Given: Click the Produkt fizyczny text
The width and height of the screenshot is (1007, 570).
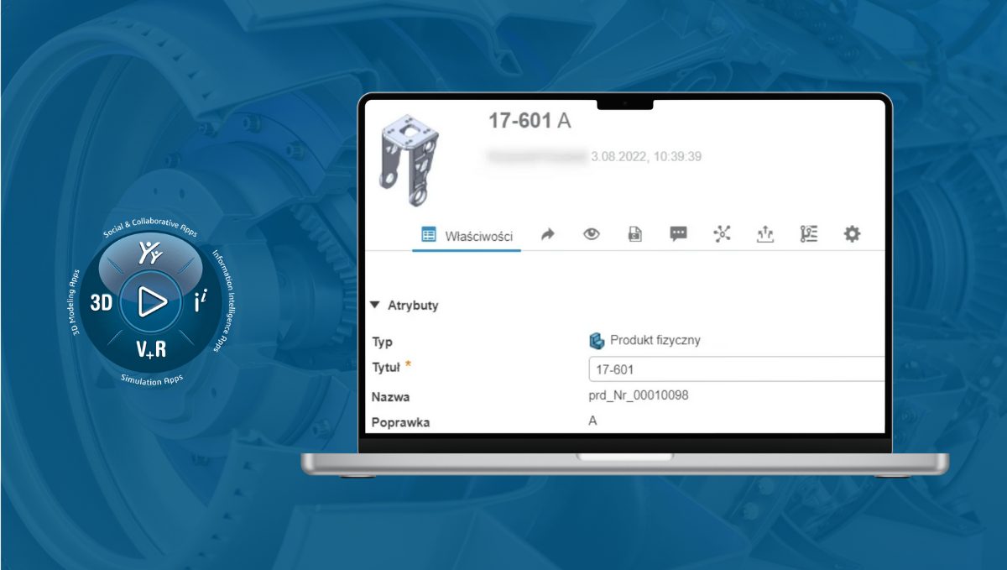Looking at the screenshot, I should point(655,341).
